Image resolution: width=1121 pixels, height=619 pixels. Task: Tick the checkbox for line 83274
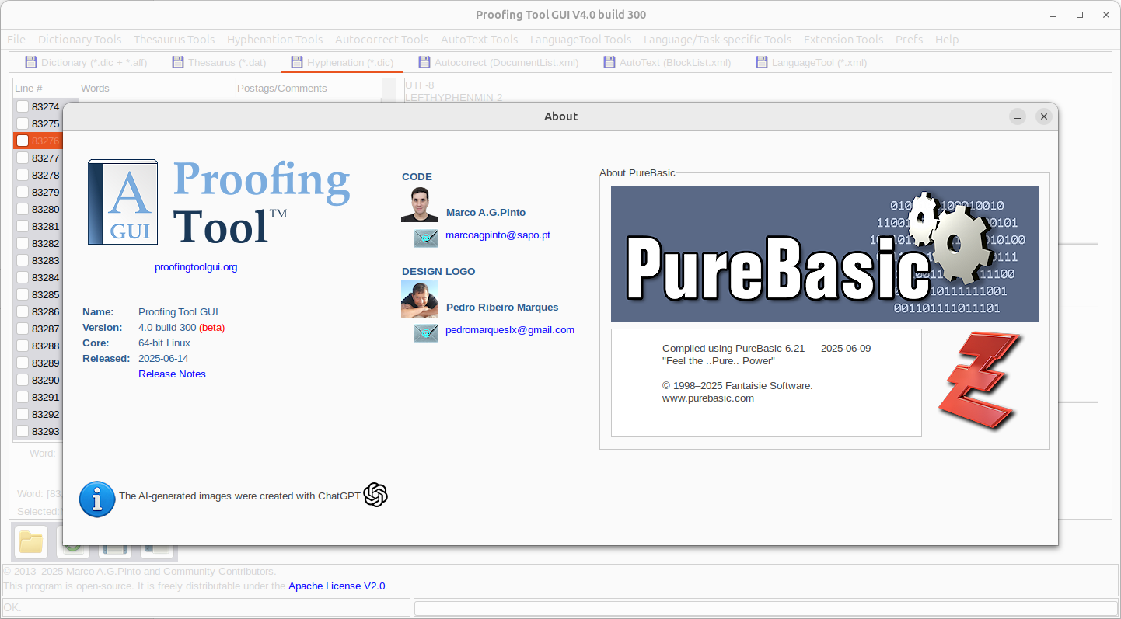pos(23,106)
